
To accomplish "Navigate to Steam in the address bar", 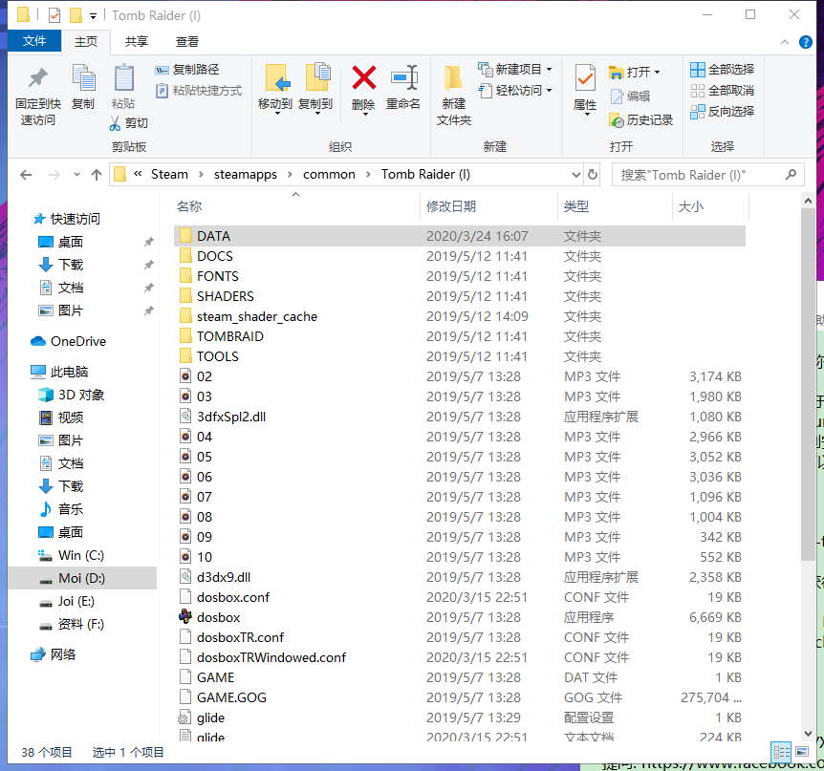I will click(x=169, y=175).
